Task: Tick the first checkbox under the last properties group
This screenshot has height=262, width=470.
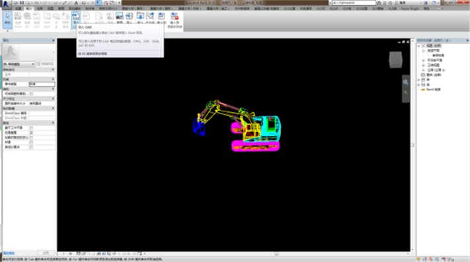Action: (x=32, y=128)
